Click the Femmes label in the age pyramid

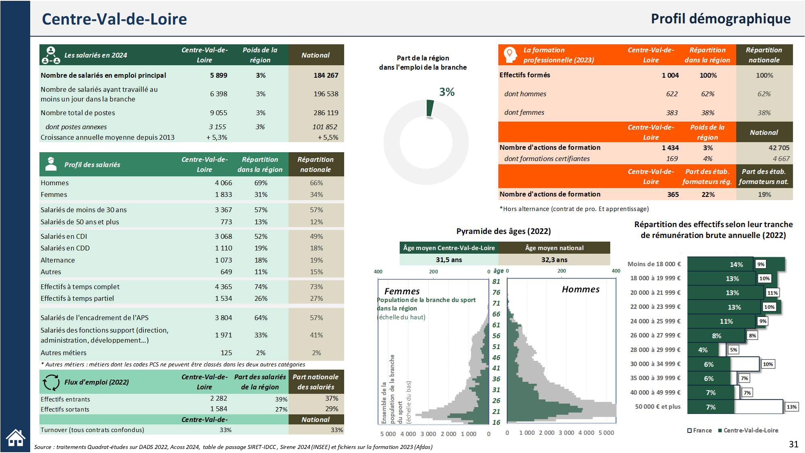(402, 291)
